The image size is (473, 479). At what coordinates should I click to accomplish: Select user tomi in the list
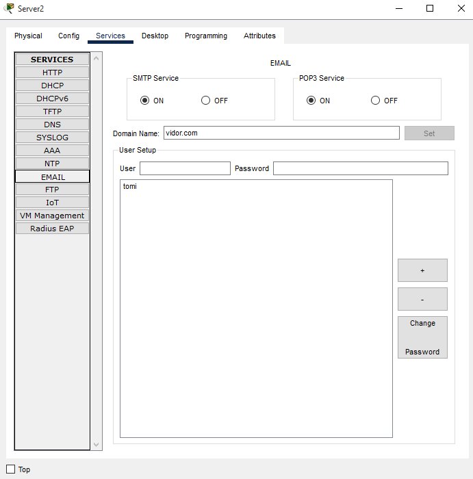pyautogui.click(x=130, y=186)
